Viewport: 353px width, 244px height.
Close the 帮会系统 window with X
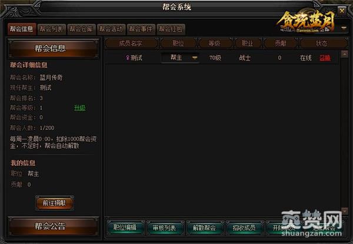(342, 11)
